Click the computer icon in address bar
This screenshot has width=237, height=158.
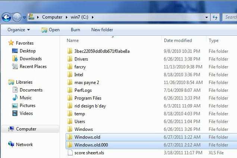pos(31,17)
